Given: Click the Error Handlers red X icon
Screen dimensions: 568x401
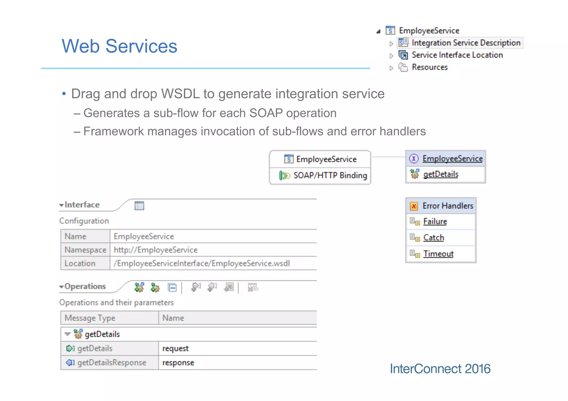Looking at the screenshot, I should click(414, 206).
